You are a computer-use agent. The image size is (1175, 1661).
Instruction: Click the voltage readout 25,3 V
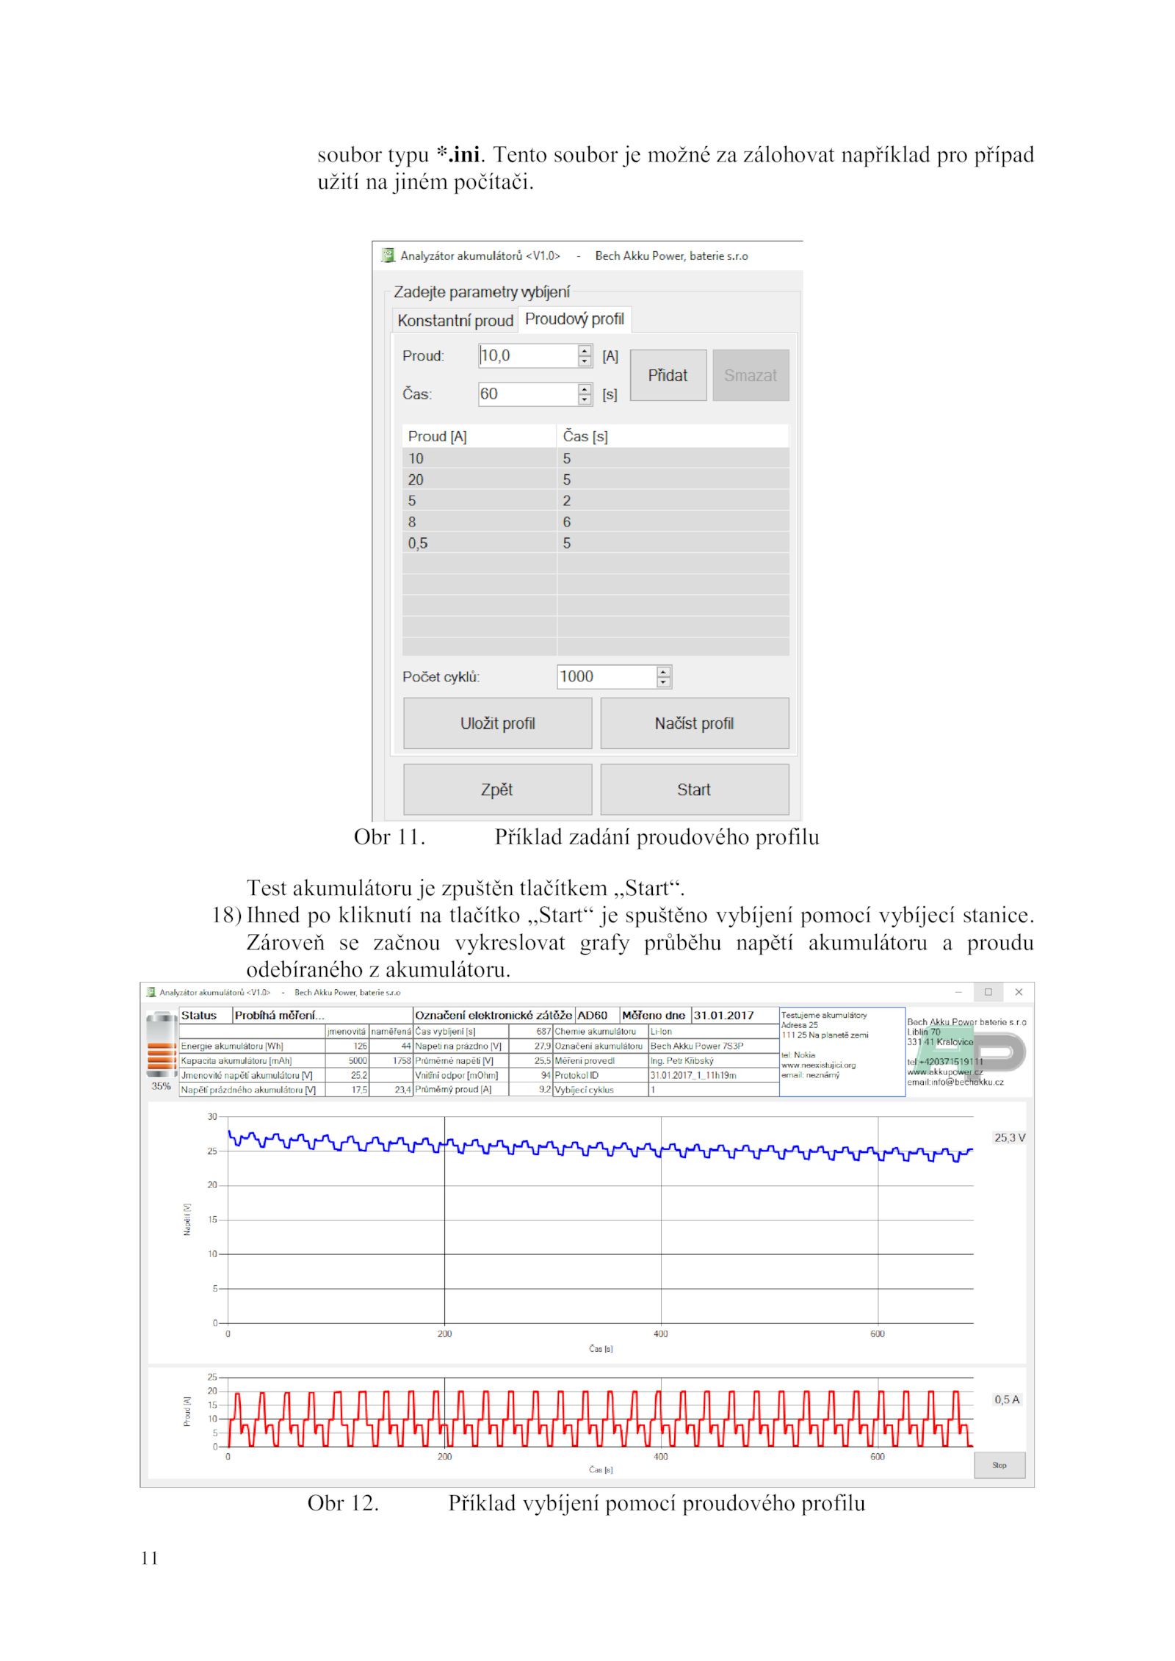1009,1137
